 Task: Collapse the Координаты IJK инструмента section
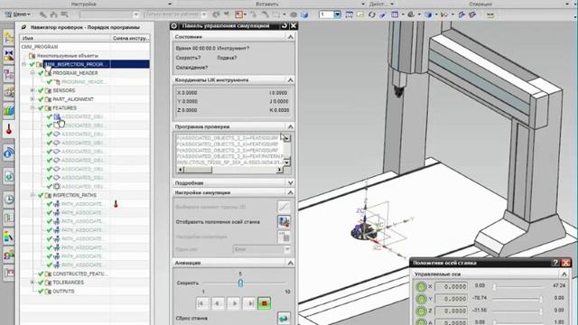tap(290, 80)
